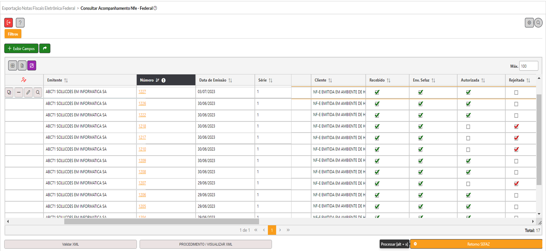Toggle Rejeitada checkbox for invoice 1218
The height and width of the screenshot is (251, 546).
tap(516, 127)
